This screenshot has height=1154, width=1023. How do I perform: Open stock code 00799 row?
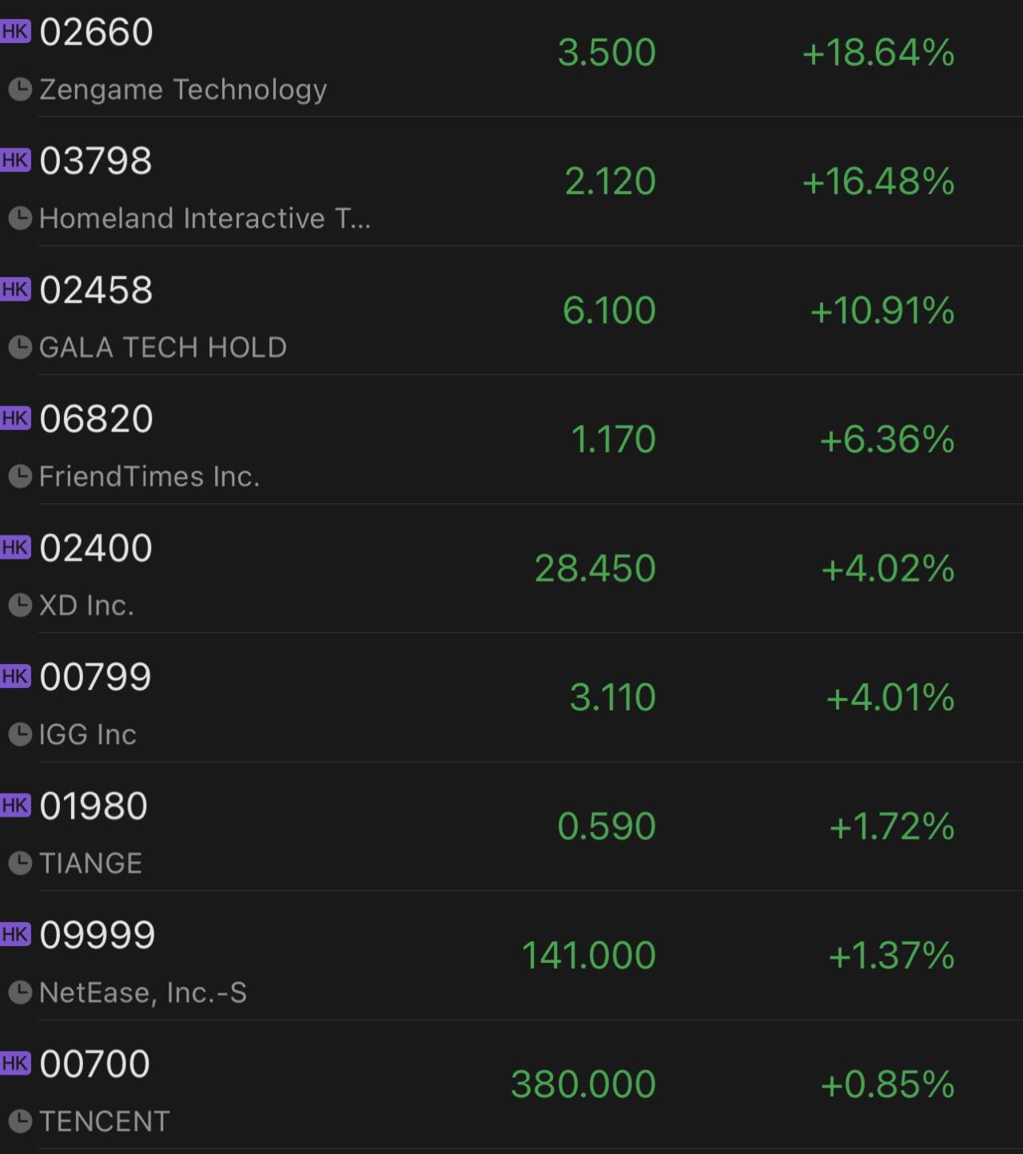[95, 677]
